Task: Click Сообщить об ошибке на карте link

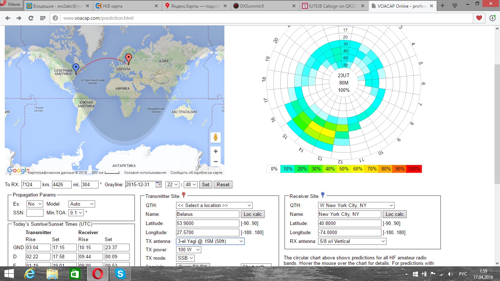Action: [196, 172]
